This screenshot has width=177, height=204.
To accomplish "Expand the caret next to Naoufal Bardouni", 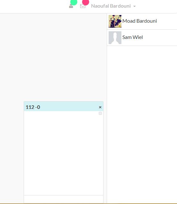I will [135, 6].
